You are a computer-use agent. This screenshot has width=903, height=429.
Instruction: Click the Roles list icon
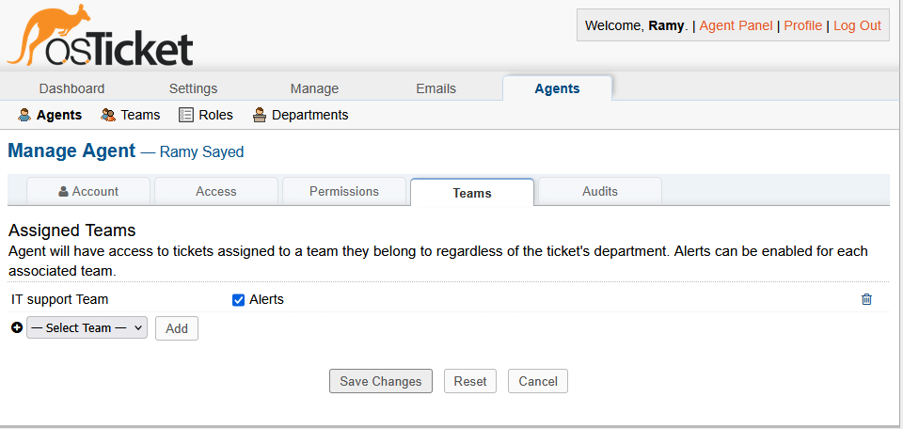186,115
